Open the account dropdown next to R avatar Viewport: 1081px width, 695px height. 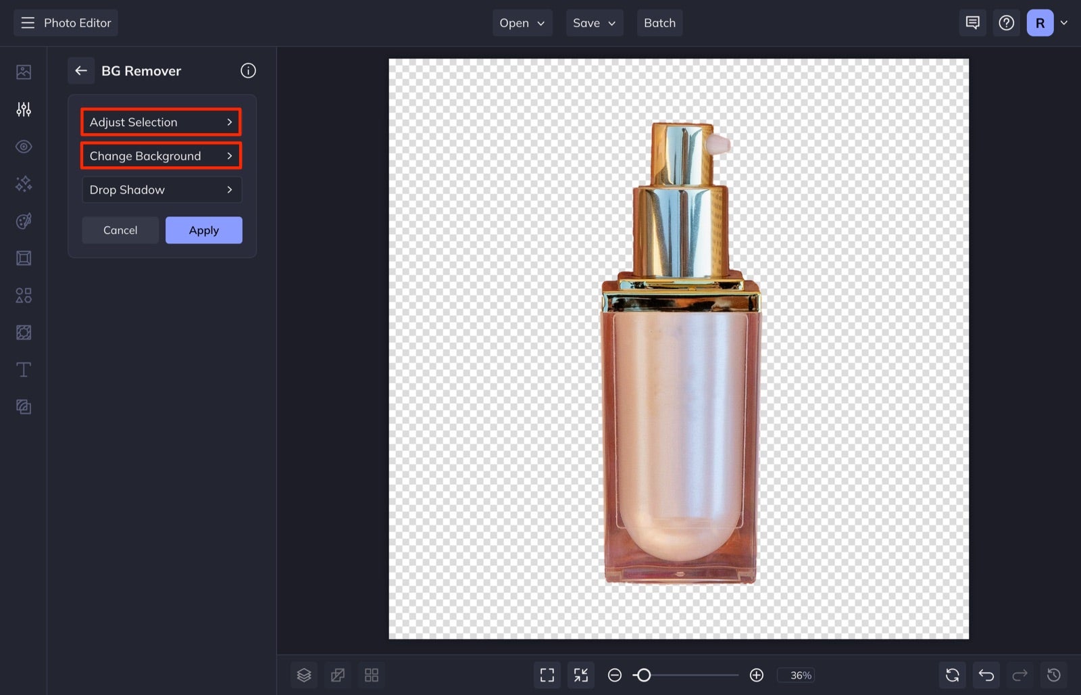(1065, 22)
